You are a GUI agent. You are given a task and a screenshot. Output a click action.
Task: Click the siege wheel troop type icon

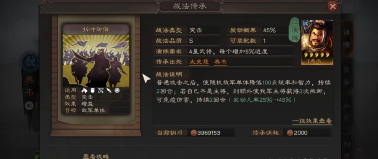(117, 90)
